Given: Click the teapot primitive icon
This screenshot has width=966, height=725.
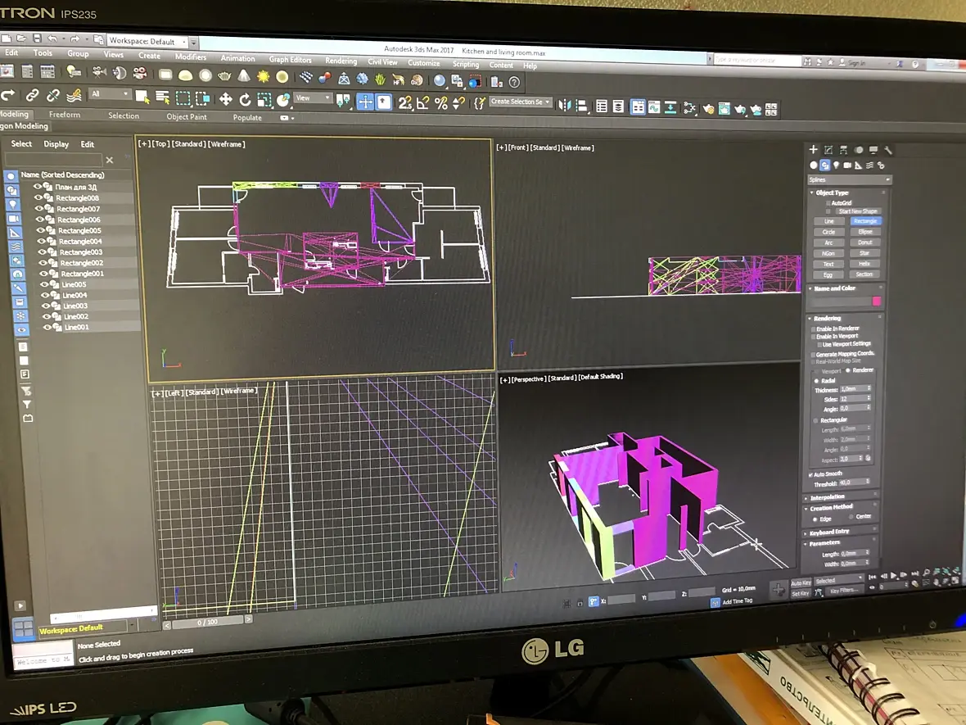Looking at the screenshot, I should click(x=224, y=76).
